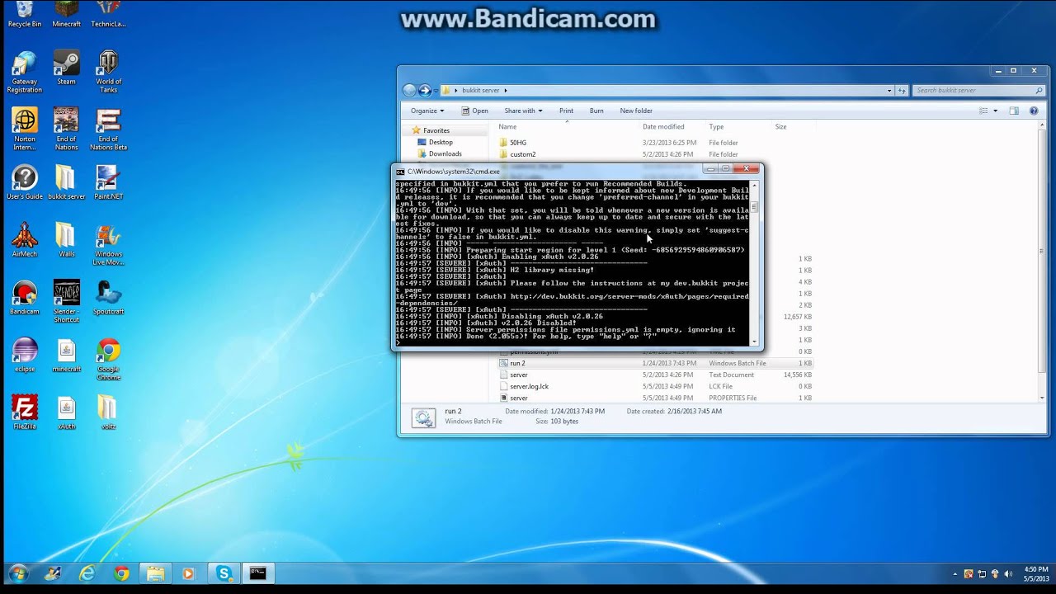Image resolution: width=1056 pixels, height=594 pixels.
Task: Select the AirMech desktop icon
Action: (x=25, y=241)
